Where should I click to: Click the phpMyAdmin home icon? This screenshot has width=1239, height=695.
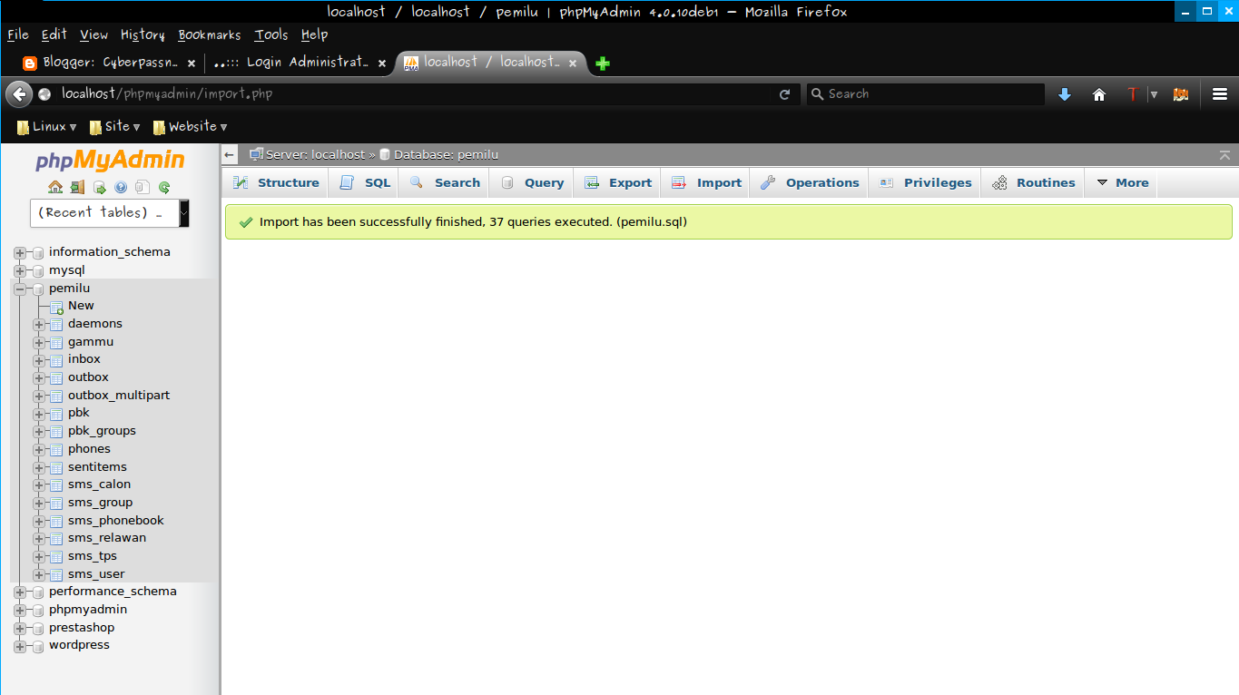[54, 187]
